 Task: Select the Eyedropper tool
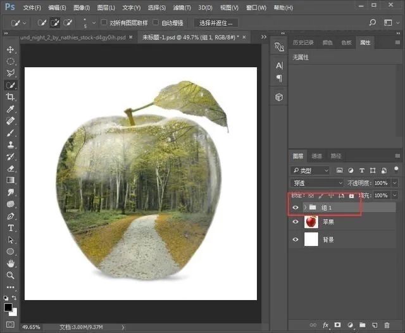(x=10, y=109)
